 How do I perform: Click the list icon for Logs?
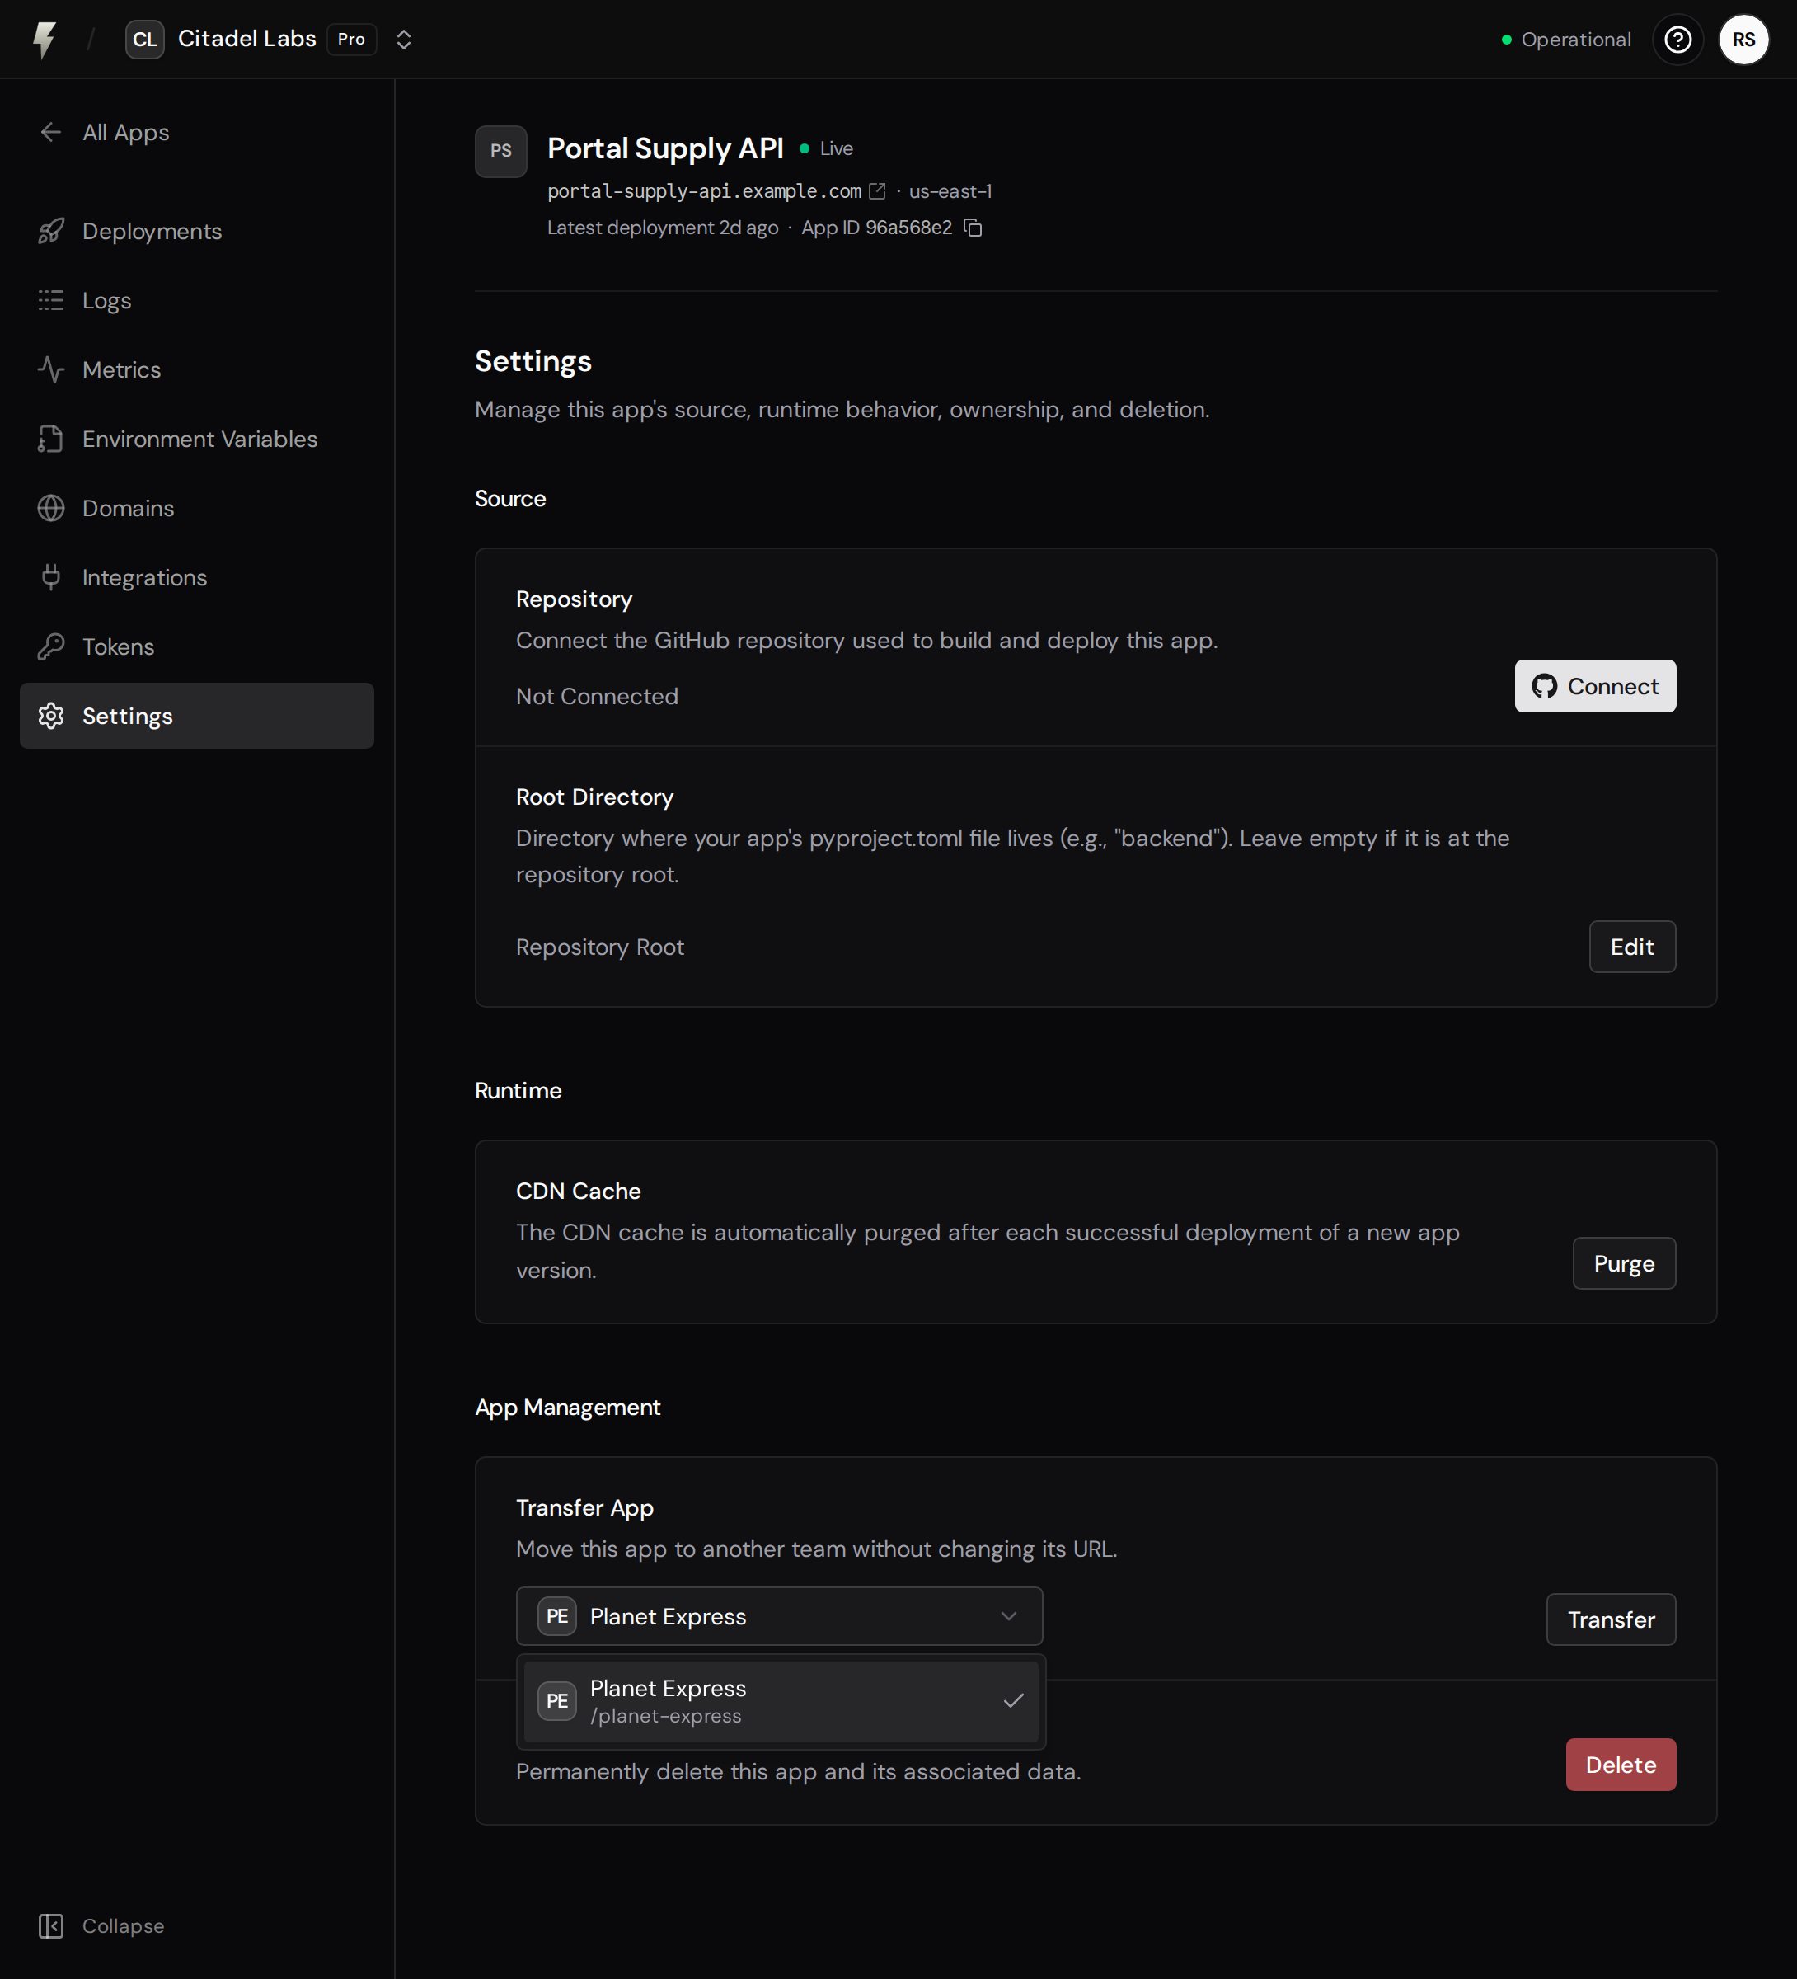click(x=51, y=300)
